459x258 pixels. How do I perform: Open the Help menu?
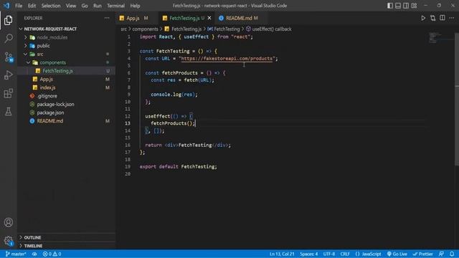135,6
